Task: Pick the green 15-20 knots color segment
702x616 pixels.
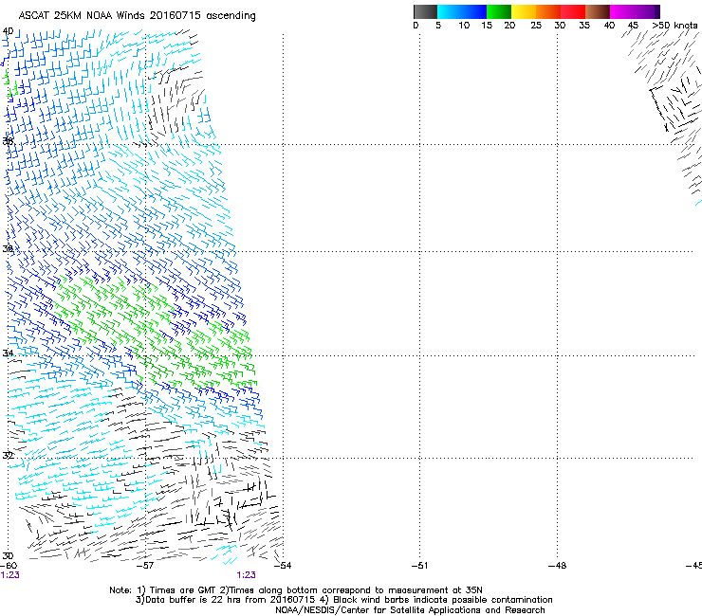Action: tap(499, 11)
